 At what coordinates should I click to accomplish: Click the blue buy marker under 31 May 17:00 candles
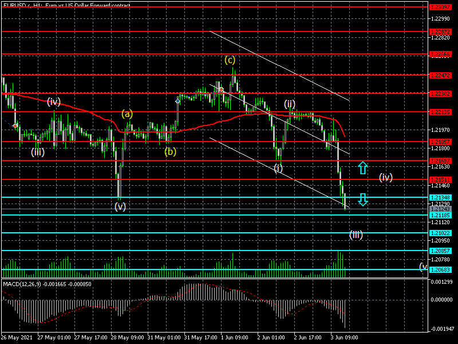(x=177, y=101)
